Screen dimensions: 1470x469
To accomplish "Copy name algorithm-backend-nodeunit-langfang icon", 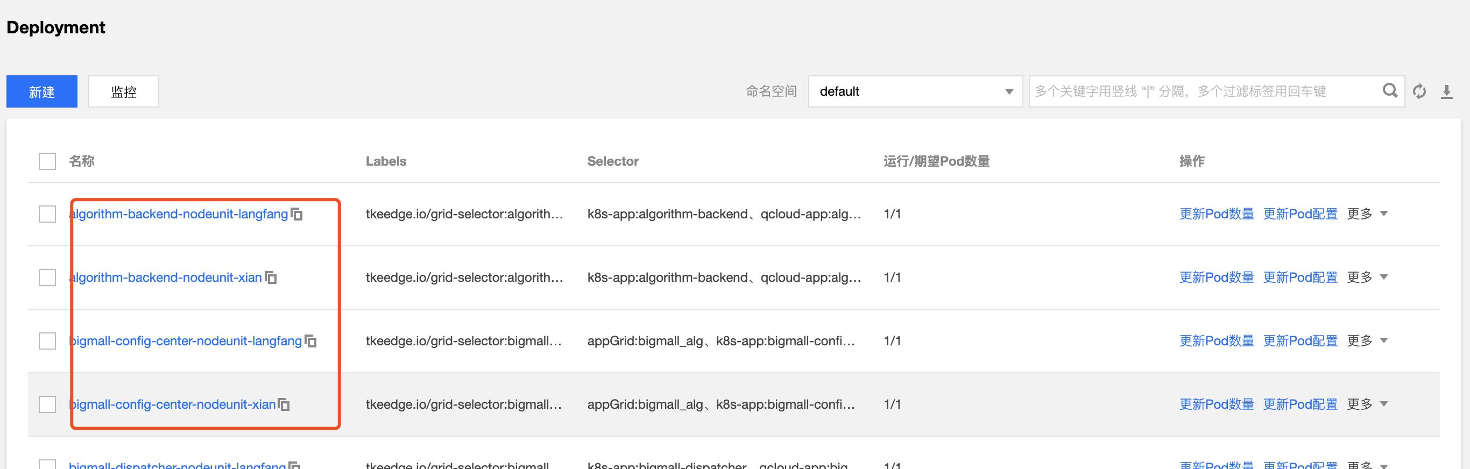I will tap(296, 214).
